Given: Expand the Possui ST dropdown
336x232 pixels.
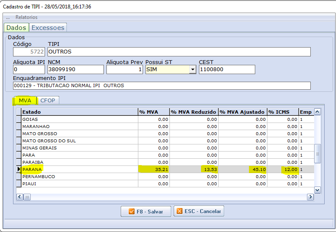Looking at the screenshot, I should tap(193, 69).
